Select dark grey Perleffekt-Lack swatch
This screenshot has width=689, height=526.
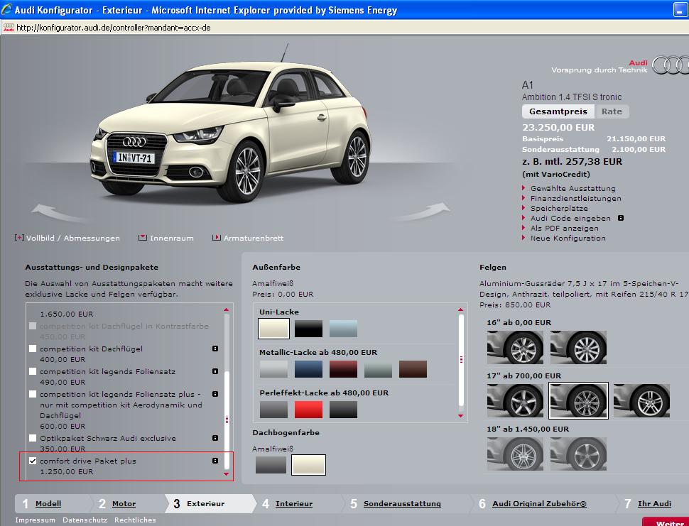343,410
